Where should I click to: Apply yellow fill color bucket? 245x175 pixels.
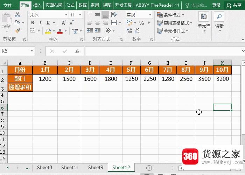48,31
